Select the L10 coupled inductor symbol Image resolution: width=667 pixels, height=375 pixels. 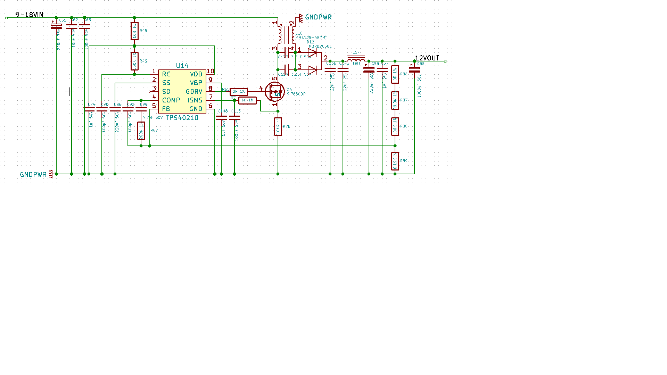286,35
